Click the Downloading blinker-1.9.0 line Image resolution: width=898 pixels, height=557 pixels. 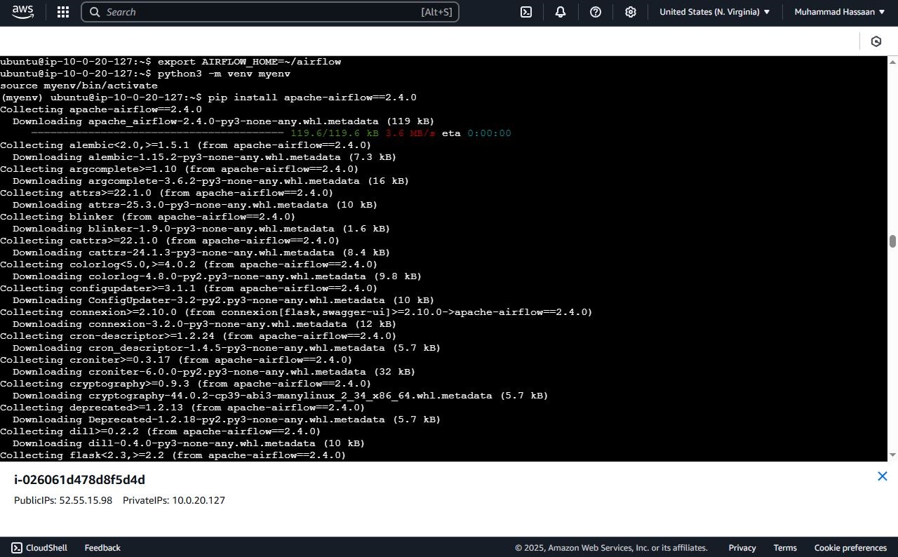(201, 229)
